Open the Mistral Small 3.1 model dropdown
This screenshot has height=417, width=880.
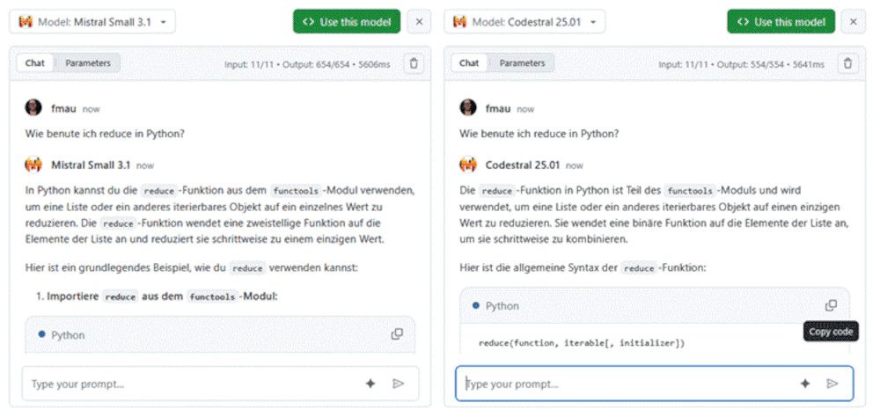93,22
